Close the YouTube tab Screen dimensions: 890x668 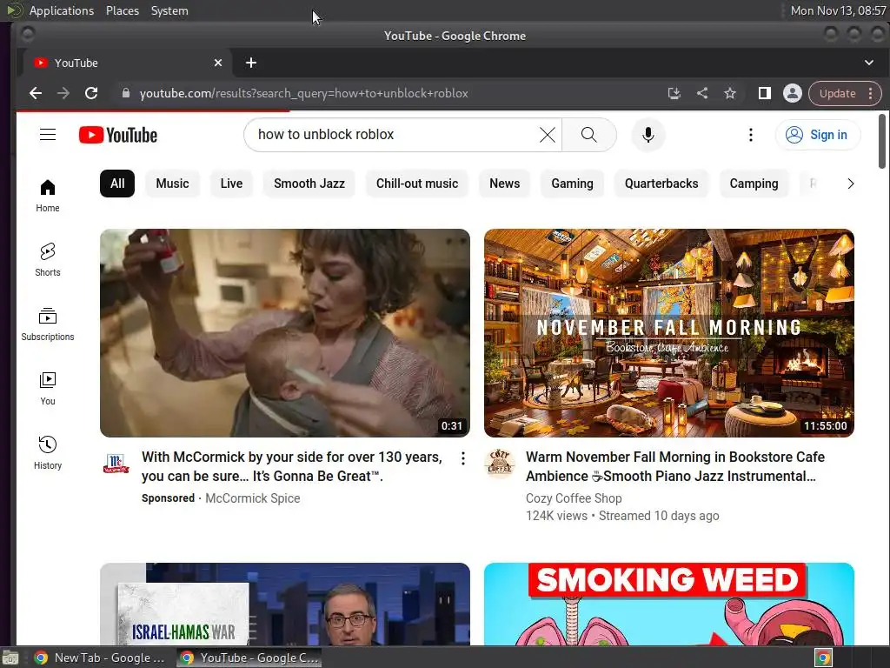(x=218, y=63)
